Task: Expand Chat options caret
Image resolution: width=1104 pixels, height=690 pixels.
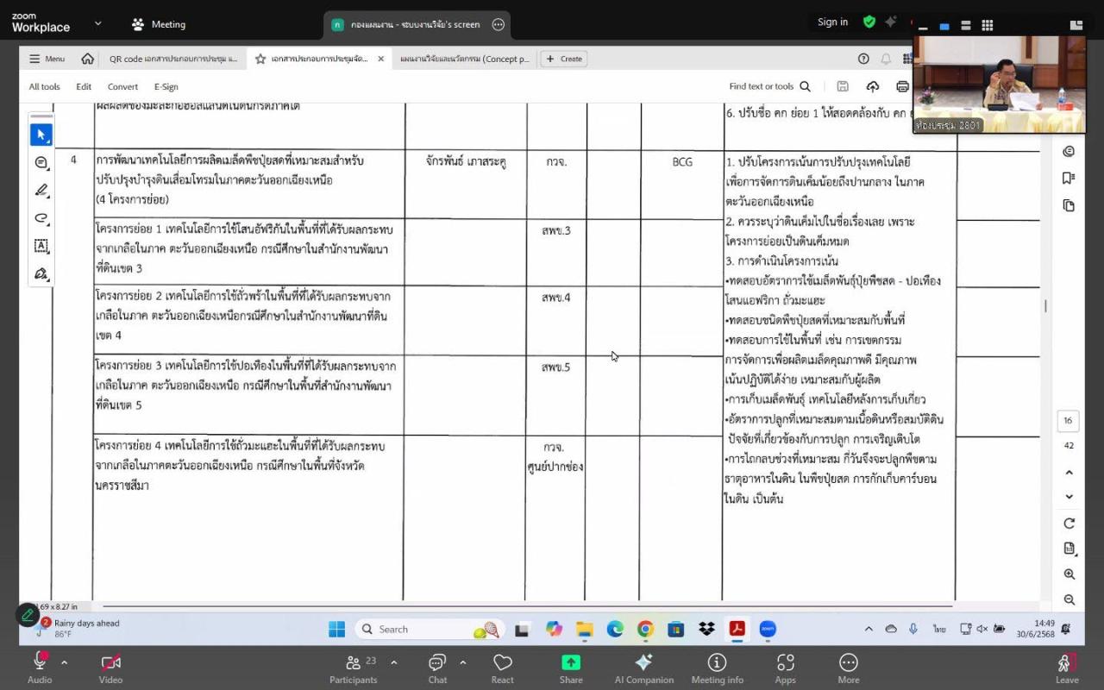Action: point(463,662)
